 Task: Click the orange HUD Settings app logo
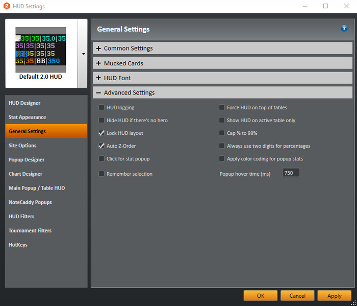pos(7,6)
